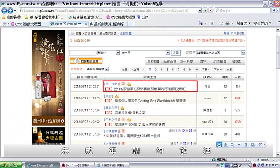
Task: Click the IE Forward arrow button
Action: [x=10, y=11]
